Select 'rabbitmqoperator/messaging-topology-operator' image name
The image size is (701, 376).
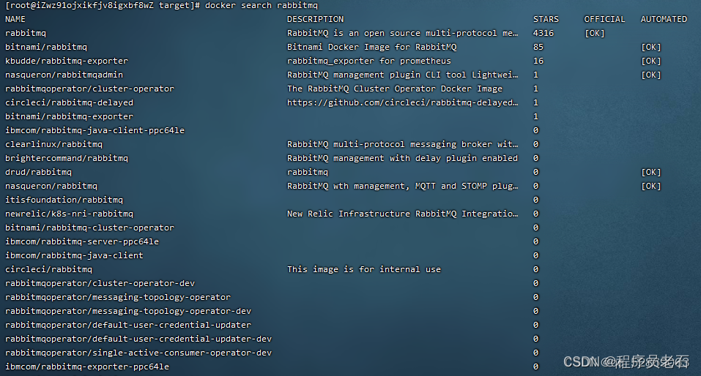click(118, 296)
